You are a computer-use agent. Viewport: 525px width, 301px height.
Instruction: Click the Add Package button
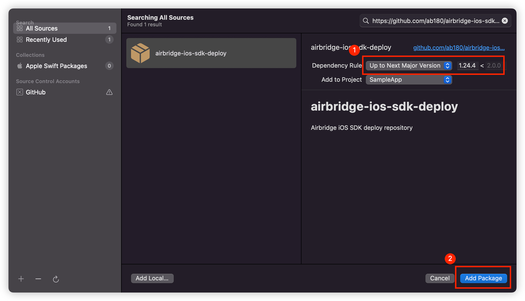(x=483, y=278)
